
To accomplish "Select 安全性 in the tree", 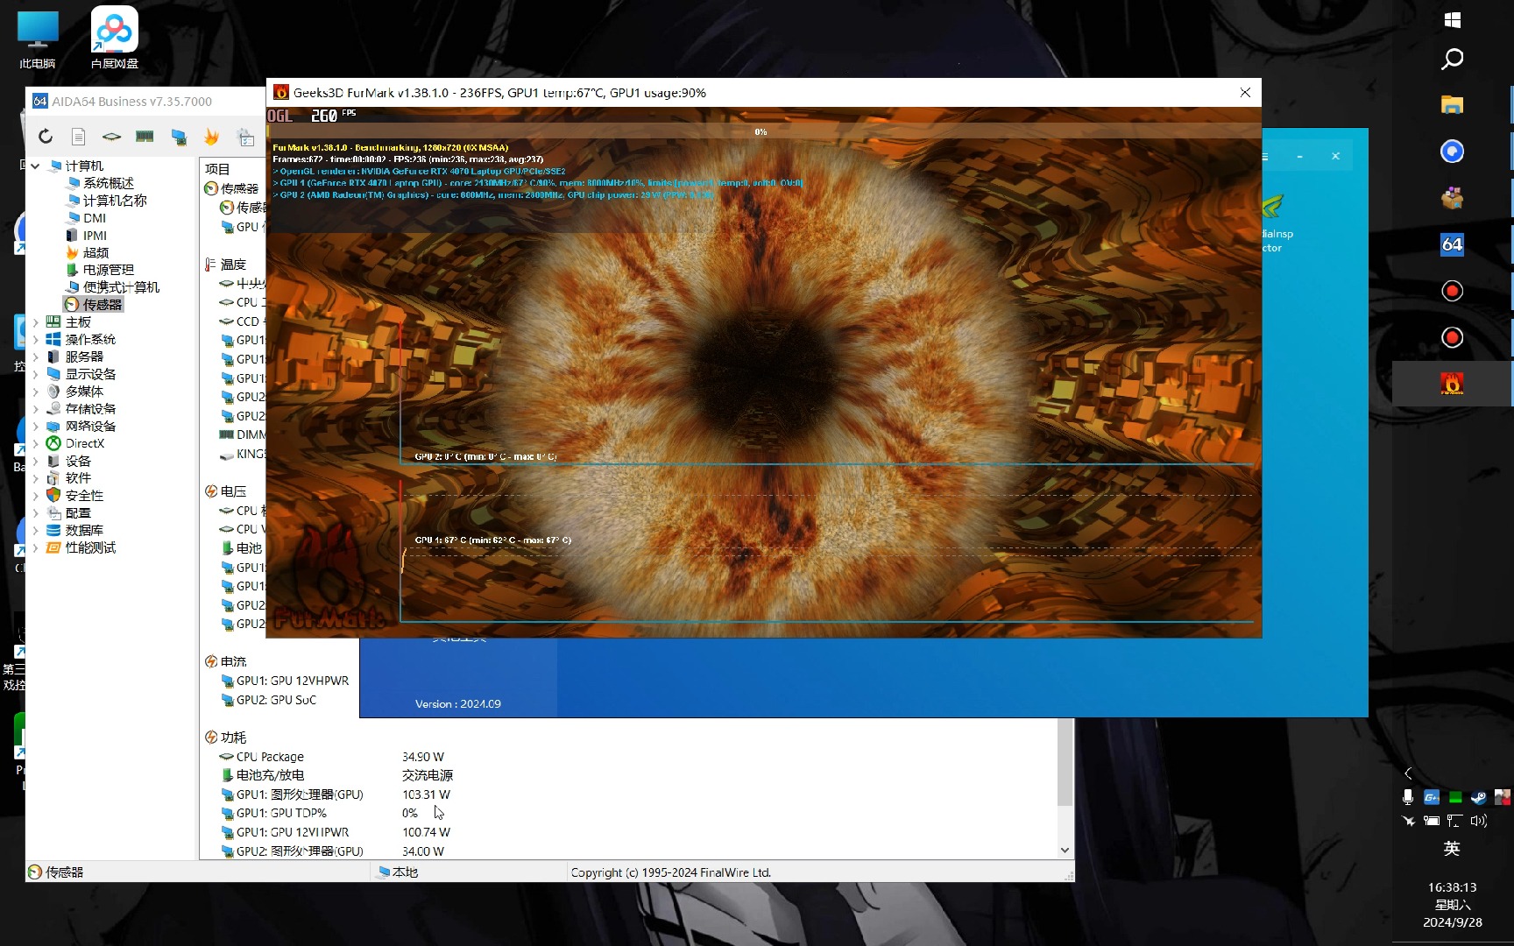I will 84,496.
